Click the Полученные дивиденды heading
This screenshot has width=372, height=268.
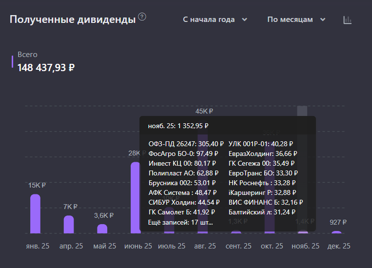coord(73,19)
